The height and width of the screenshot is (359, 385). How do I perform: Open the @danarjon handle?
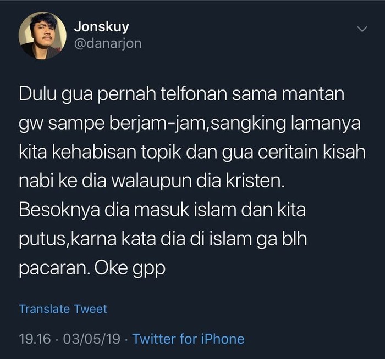108,44
